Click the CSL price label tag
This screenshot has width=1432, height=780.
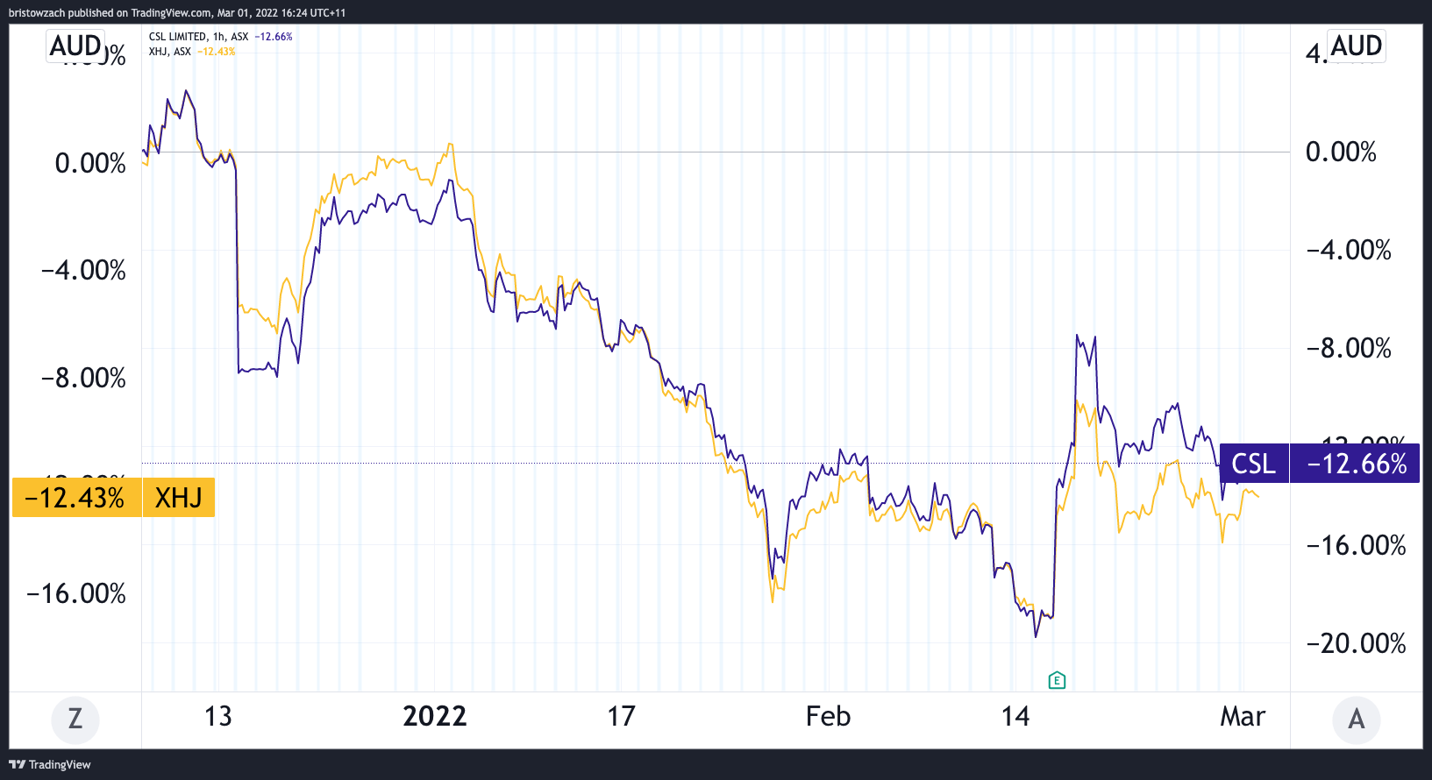1254,464
